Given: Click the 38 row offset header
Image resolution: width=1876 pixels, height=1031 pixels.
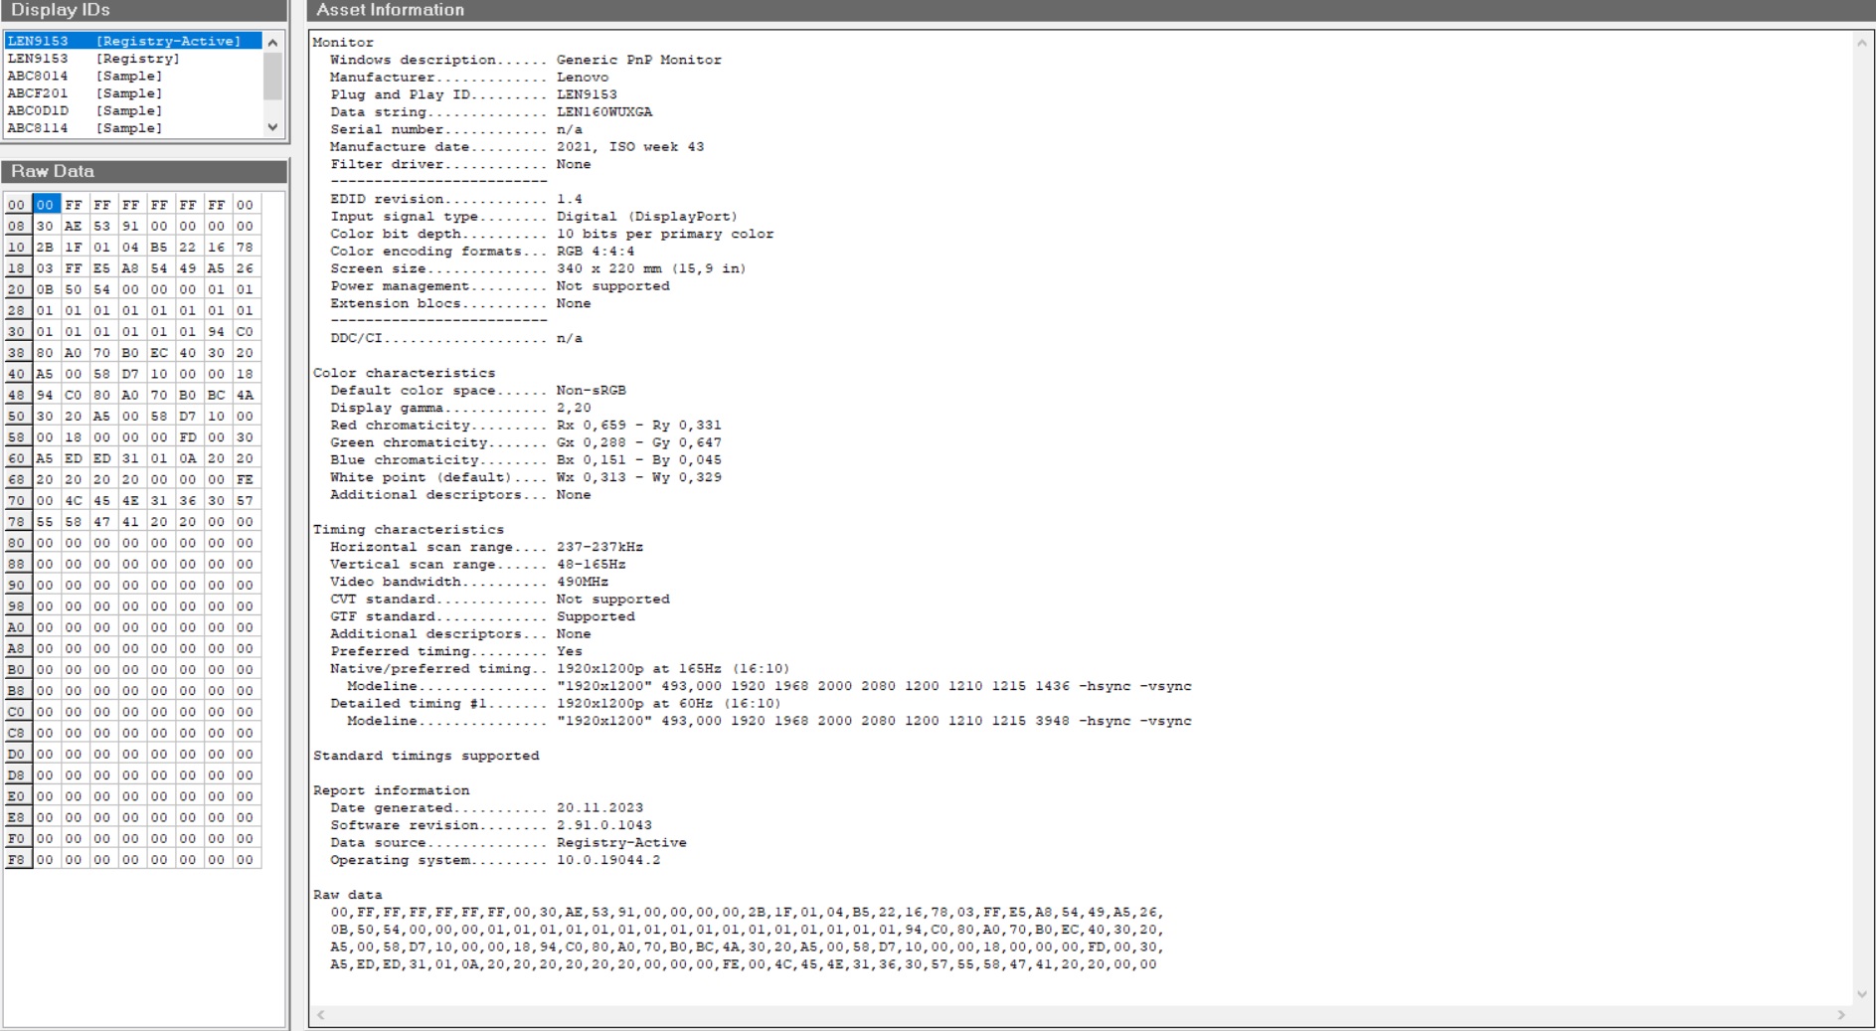Looking at the screenshot, I should [17, 353].
